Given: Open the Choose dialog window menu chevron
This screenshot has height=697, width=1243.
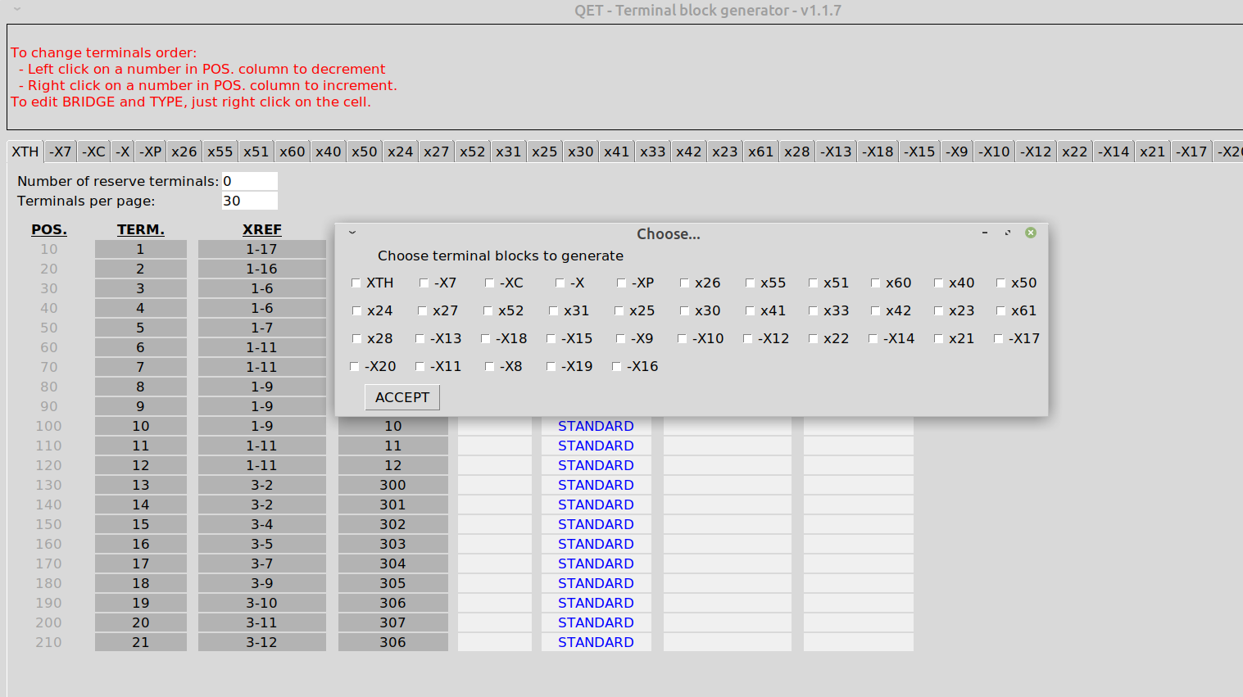Looking at the screenshot, I should point(352,233).
